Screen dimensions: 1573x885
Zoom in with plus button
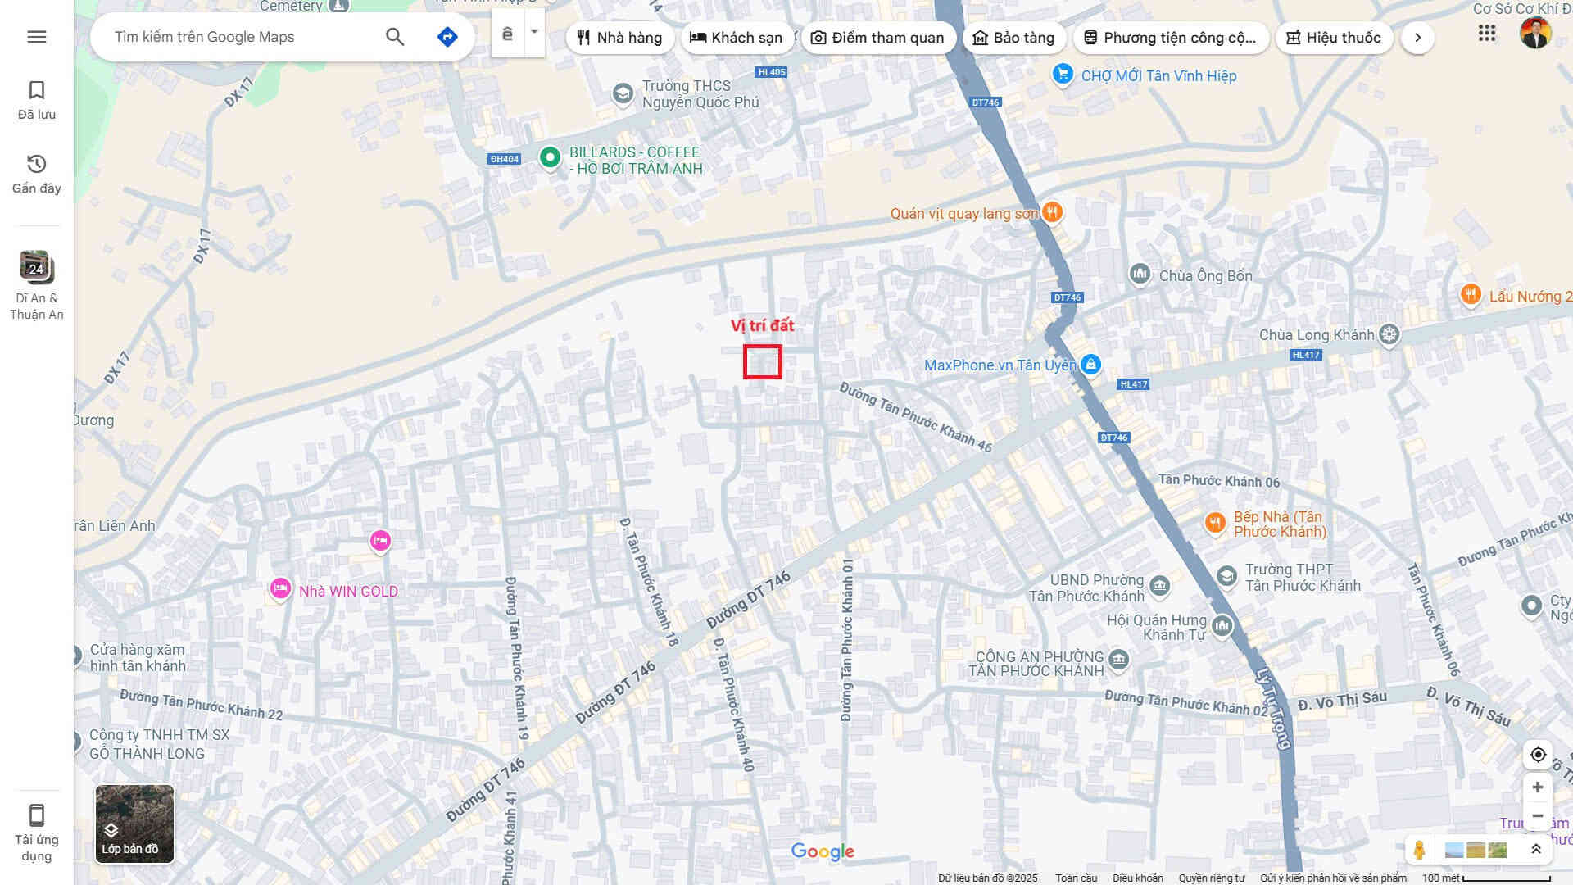[1538, 787]
